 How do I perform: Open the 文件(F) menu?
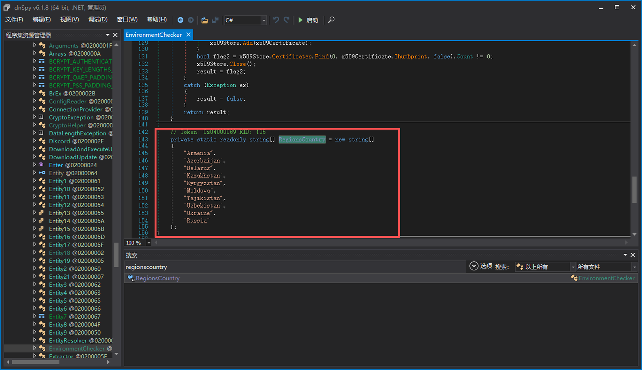click(x=14, y=20)
